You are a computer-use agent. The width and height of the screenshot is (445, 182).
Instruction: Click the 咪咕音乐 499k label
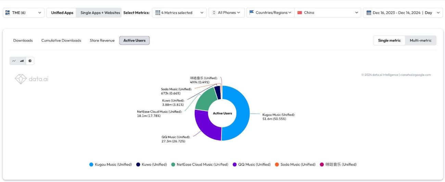click(204, 80)
